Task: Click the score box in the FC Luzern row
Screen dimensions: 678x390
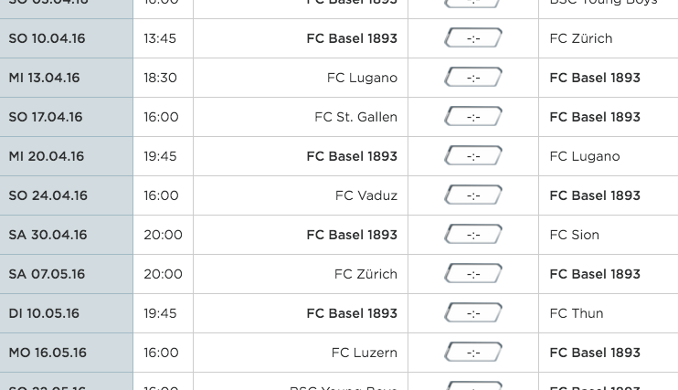Action: [473, 353]
